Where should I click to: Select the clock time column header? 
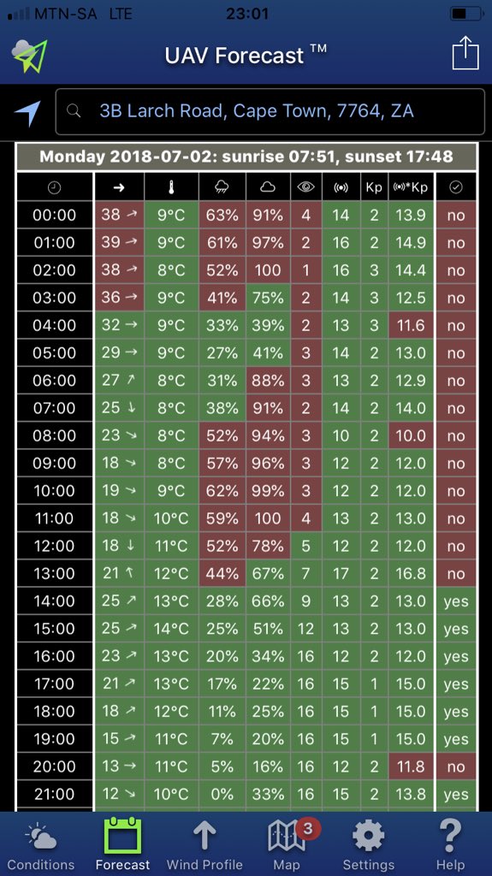(x=54, y=187)
